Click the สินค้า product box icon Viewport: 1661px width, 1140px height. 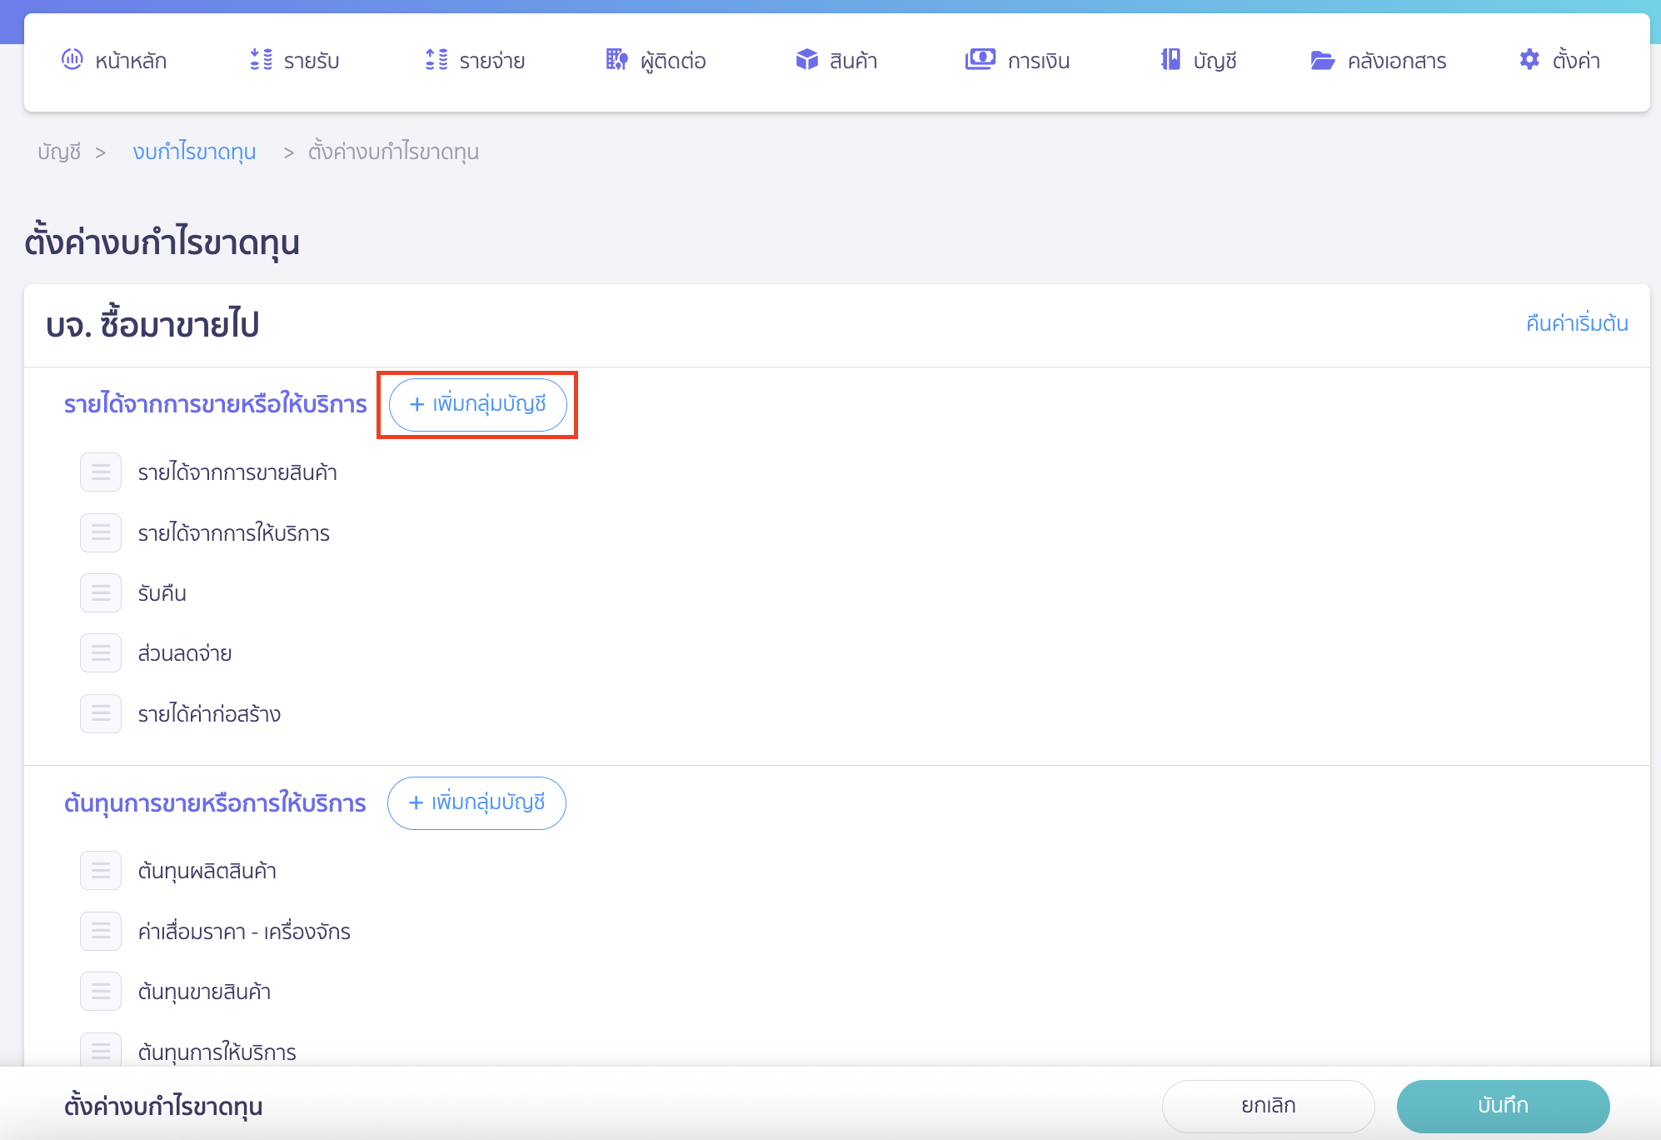tap(806, 59)
